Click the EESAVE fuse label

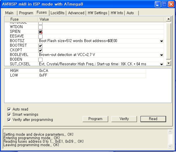(17, 36)
